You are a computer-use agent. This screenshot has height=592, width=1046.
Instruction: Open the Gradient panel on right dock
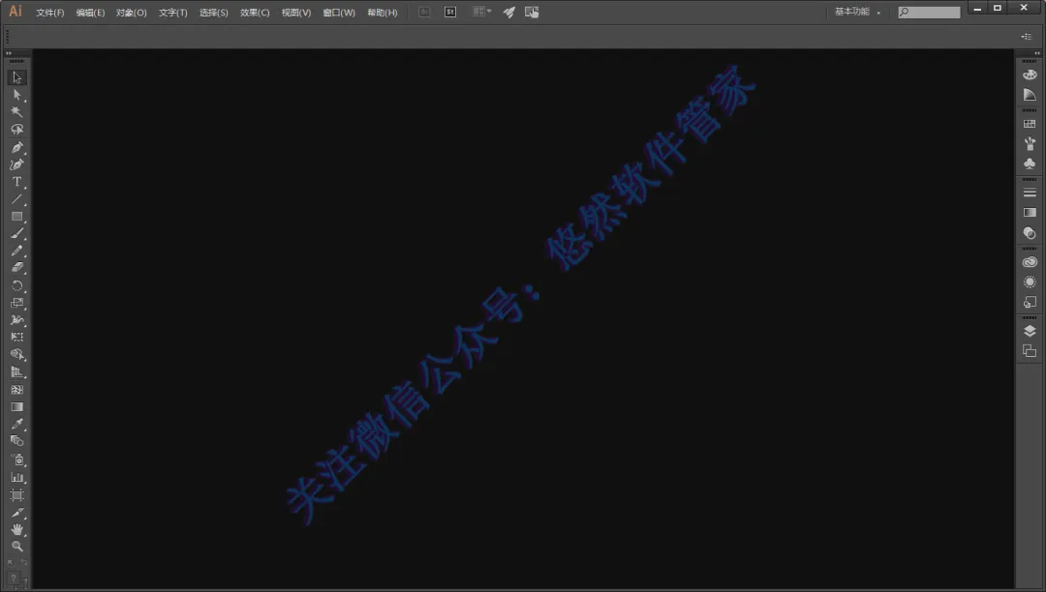tap(1030, 213)
